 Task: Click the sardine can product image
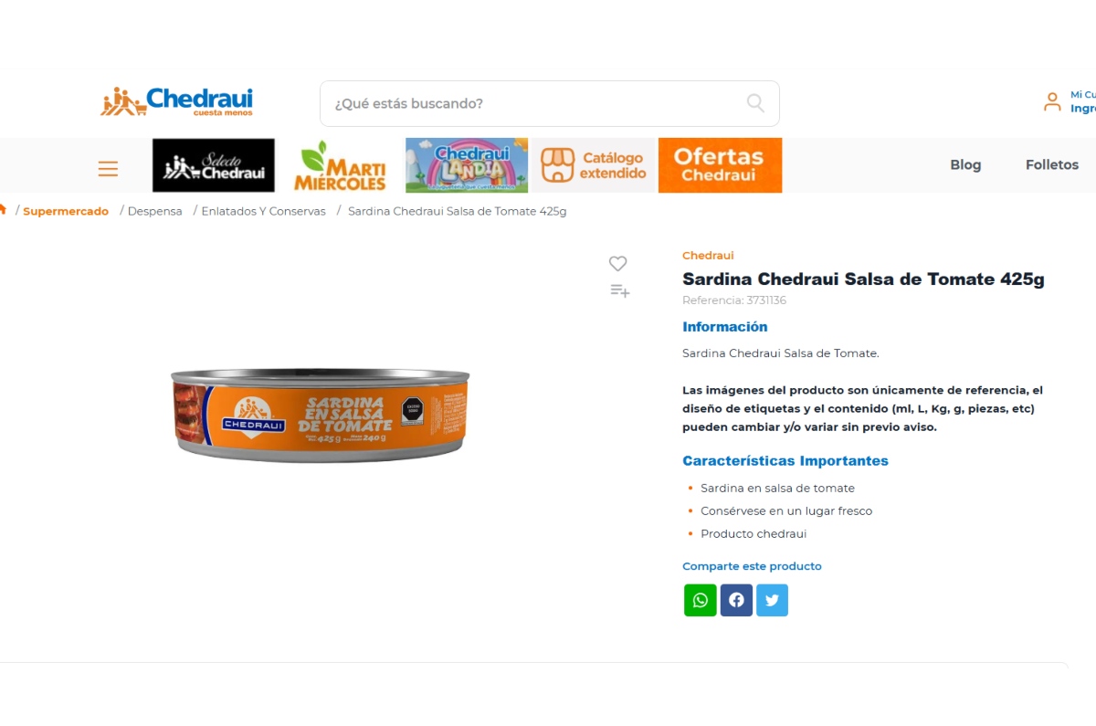click(x=320, y=416)
